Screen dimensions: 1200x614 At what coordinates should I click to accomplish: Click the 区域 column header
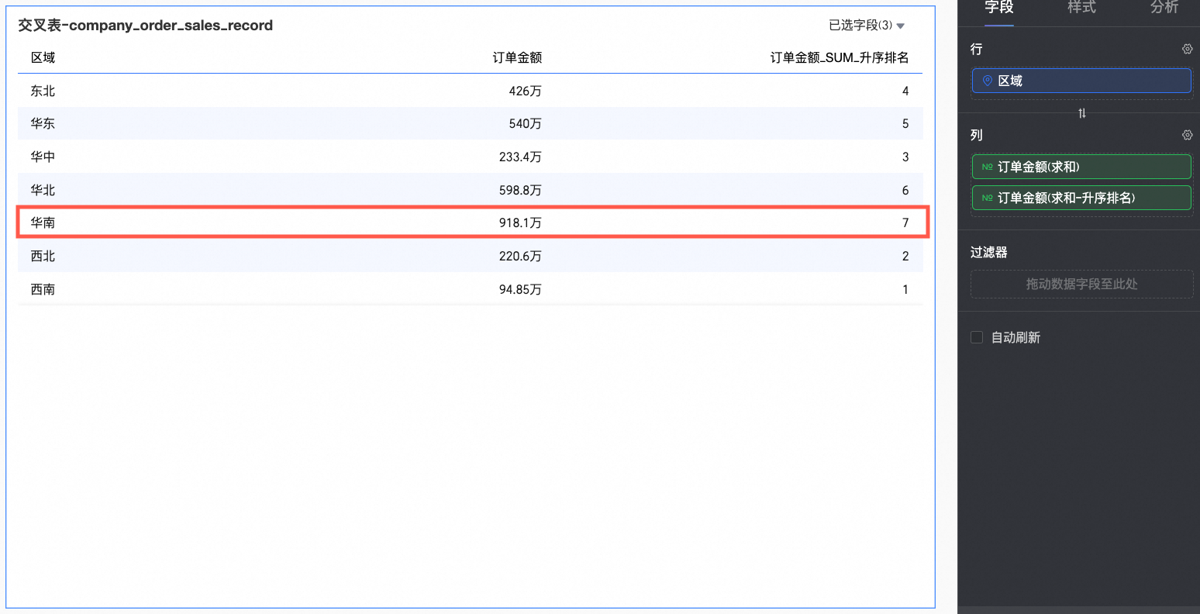[x=43, y=57]
